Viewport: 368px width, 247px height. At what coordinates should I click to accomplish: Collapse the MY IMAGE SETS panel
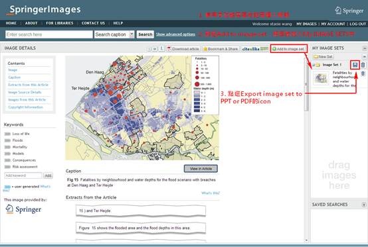coord(365,48)
